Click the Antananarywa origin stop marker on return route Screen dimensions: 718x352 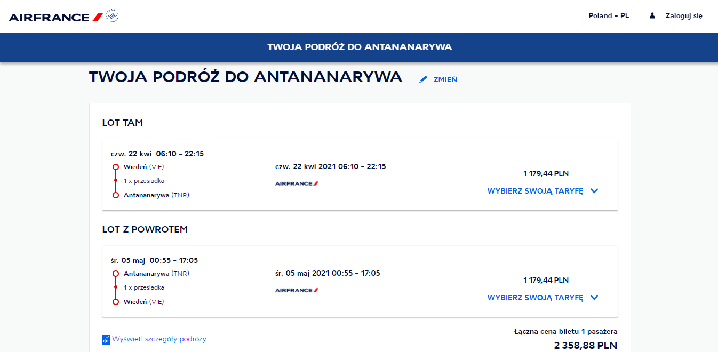116,274
